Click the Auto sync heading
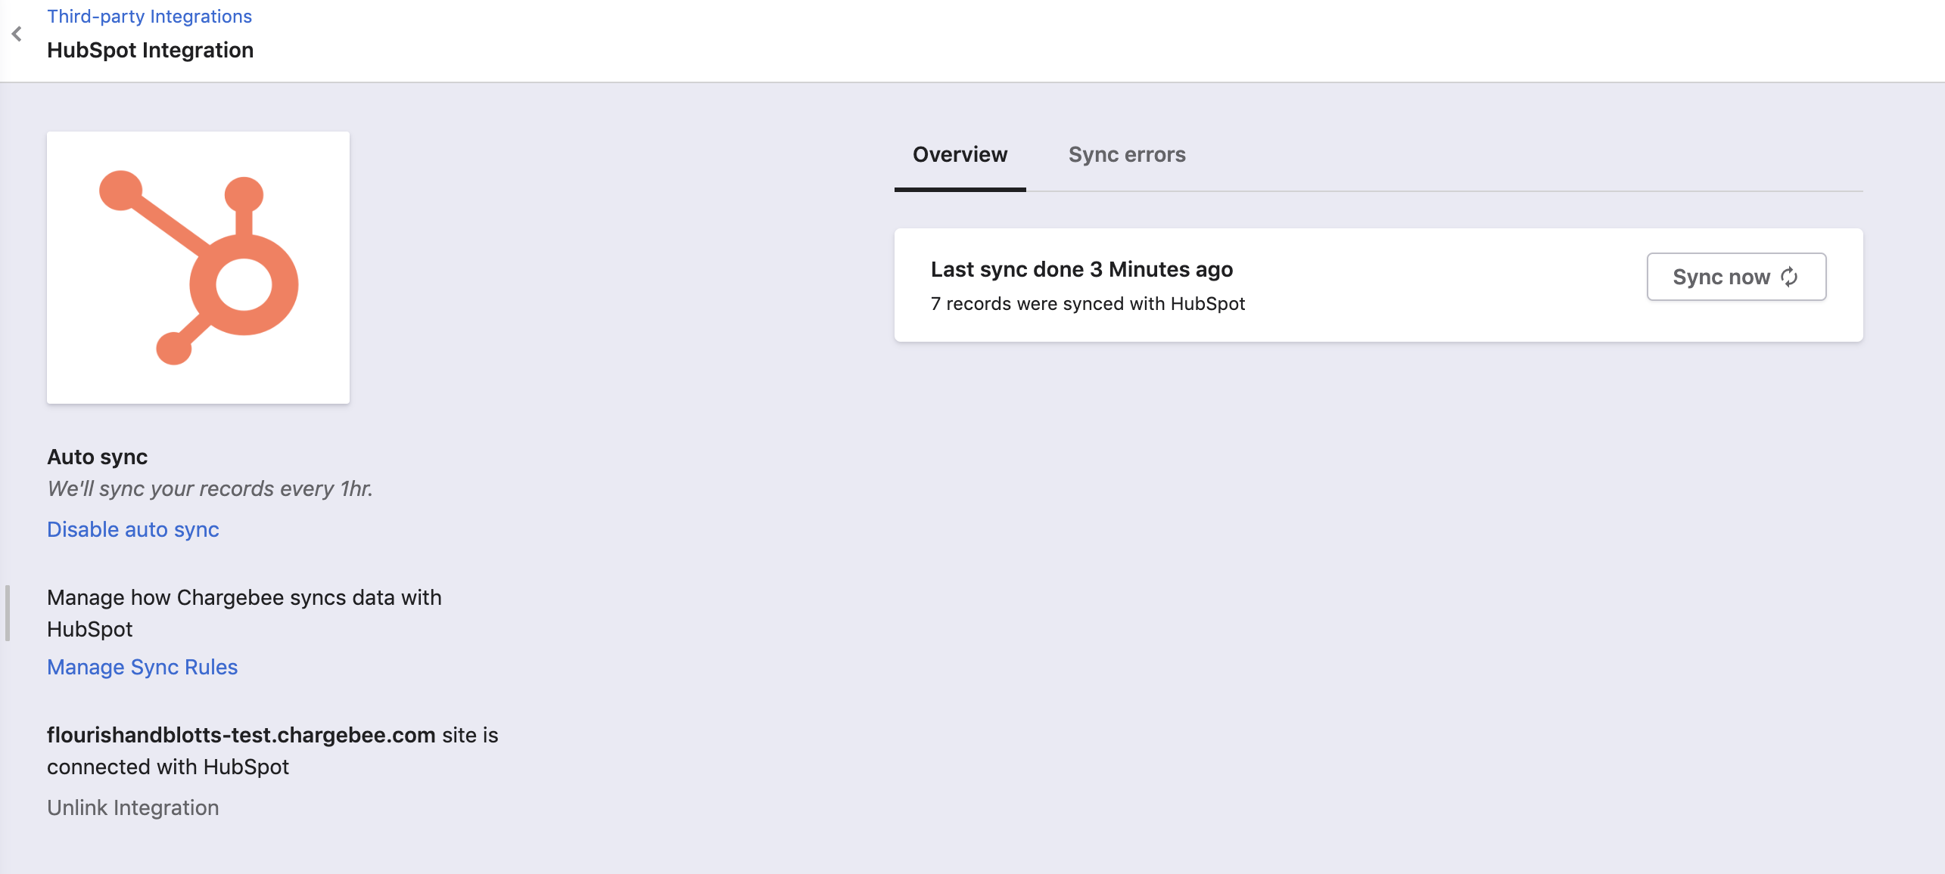This screenshot has width=1945, height=874. (97, 457)
